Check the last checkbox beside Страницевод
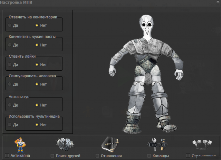 188,156
